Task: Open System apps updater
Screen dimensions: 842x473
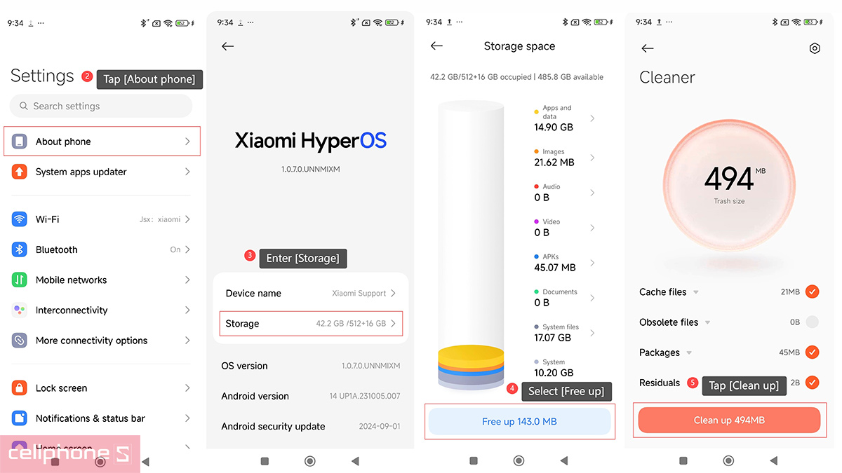Action: click(x=102, y=172)
